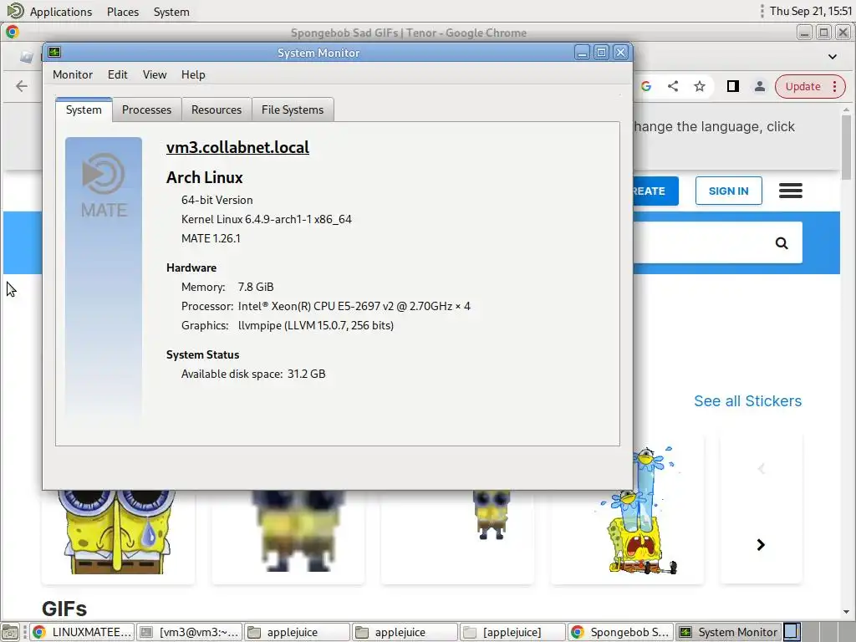Click the Chrome Update button
Screen dimensions: 856x642
click(x=802, y=86)
